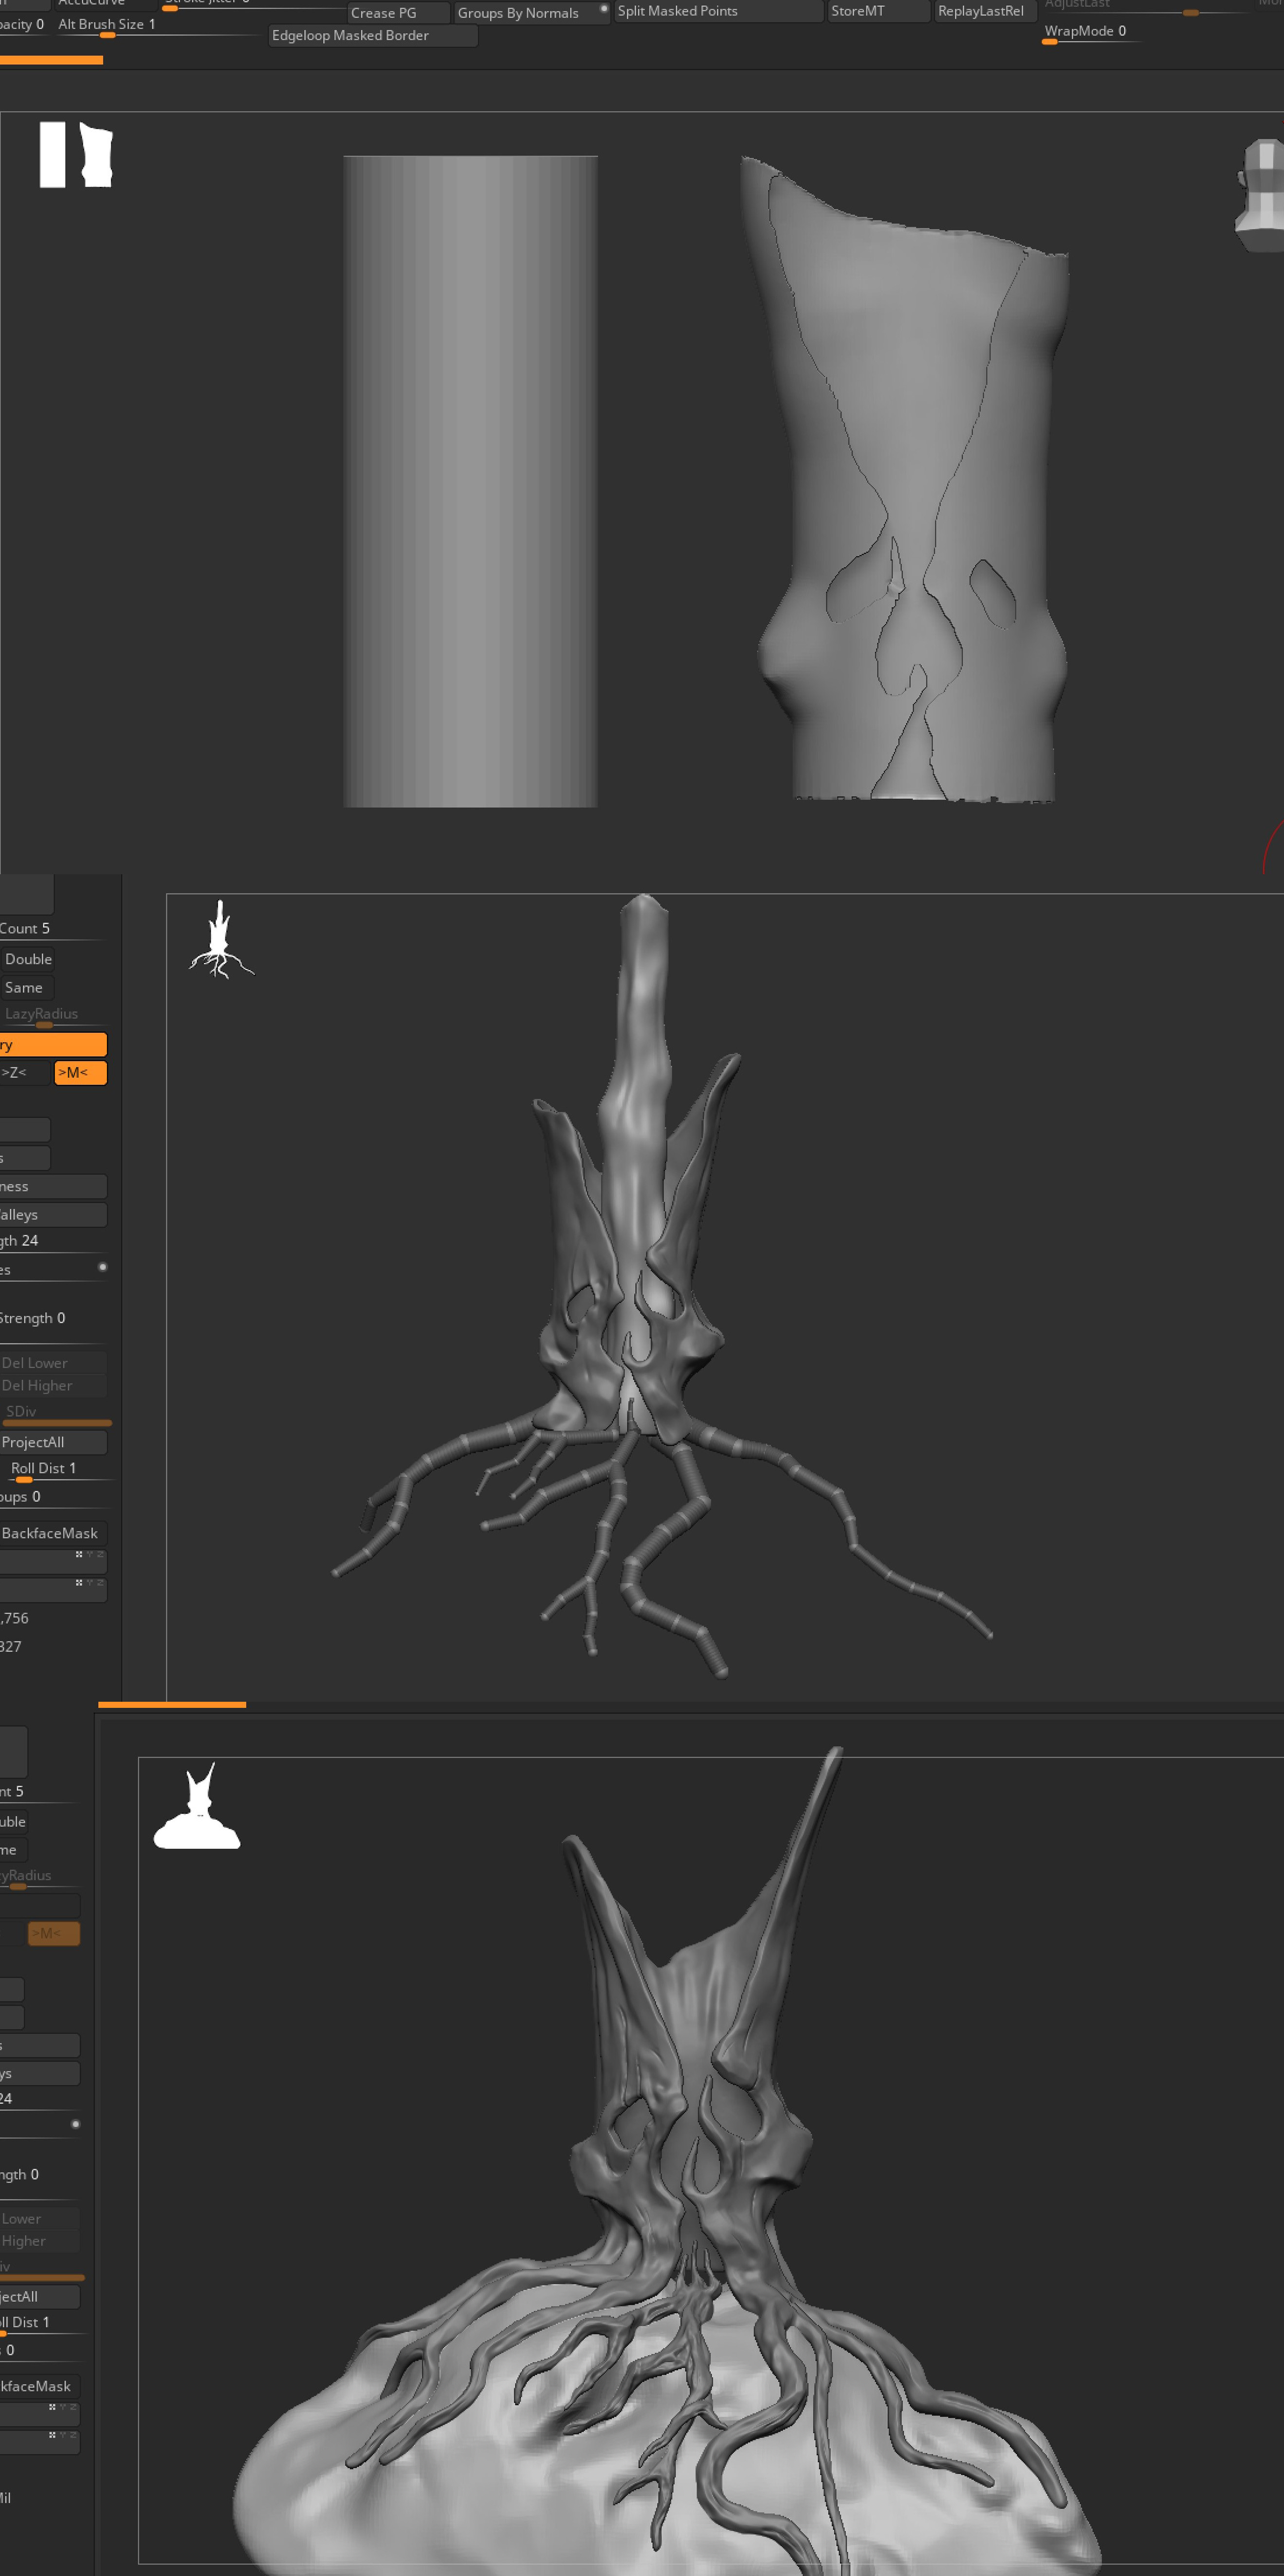
Task: Click the upper XYZ icon under 'kfaceMask'
Action: click(63, 2407)
